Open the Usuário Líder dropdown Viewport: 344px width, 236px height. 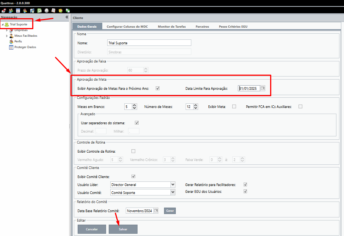click(173, 185)
